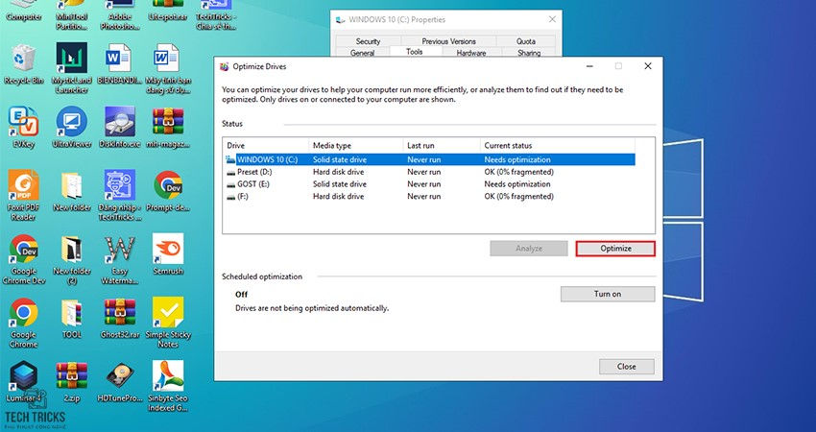816x432 pixels.
Task: Select the WINDOWS 10 (C:) drive row
Action: pos(430,159)
